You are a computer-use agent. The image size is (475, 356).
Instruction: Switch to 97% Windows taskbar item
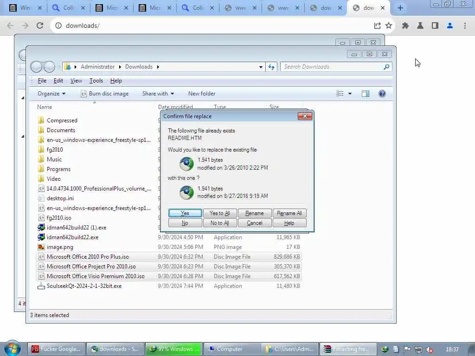[174, 349]
